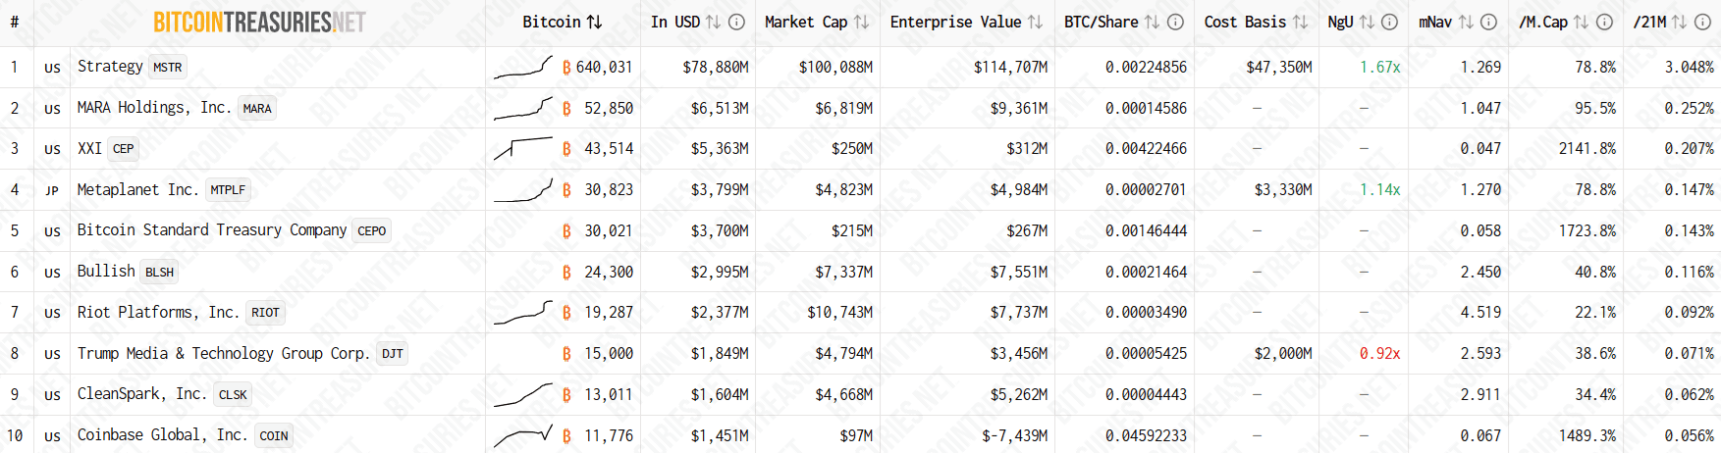Click the Coinbase Global sparkline chart
1721x453 pixels.
(x=522, y=435)
